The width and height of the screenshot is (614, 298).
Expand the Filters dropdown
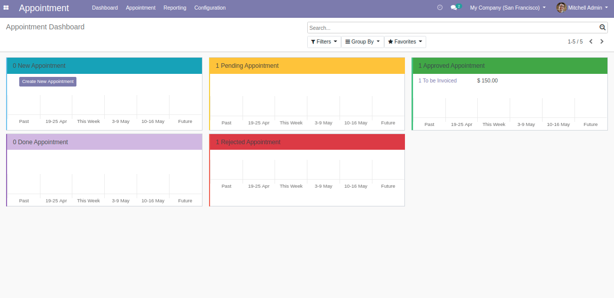324,42
